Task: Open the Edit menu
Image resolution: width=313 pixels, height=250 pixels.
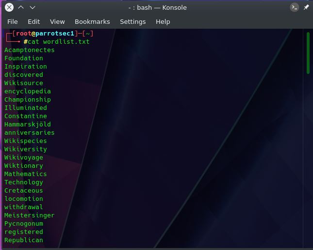Action: tap(34, 21)
